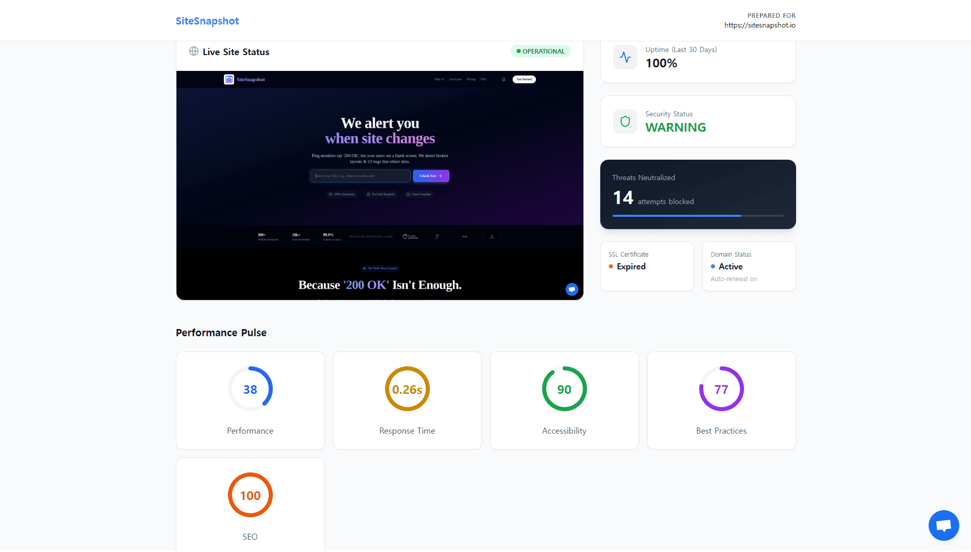Click the OPERATIONAL status badge
The height and width of the screenshot is (552, 971).
pos(541,52)
